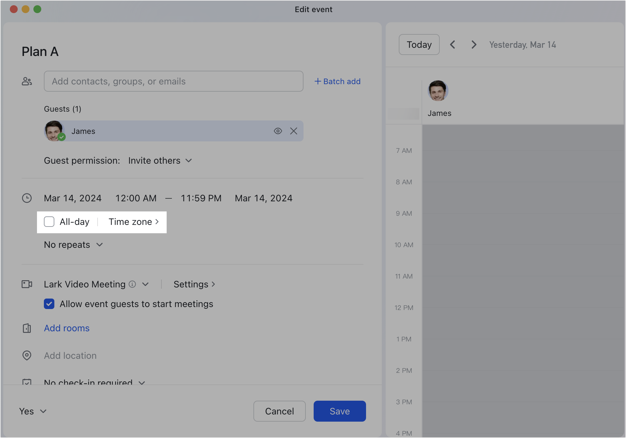Viewport: 626px width, 438px height.
Task: Click the location pin icon beside Add location
Action: pyautogui.click(x=27, y=356)
